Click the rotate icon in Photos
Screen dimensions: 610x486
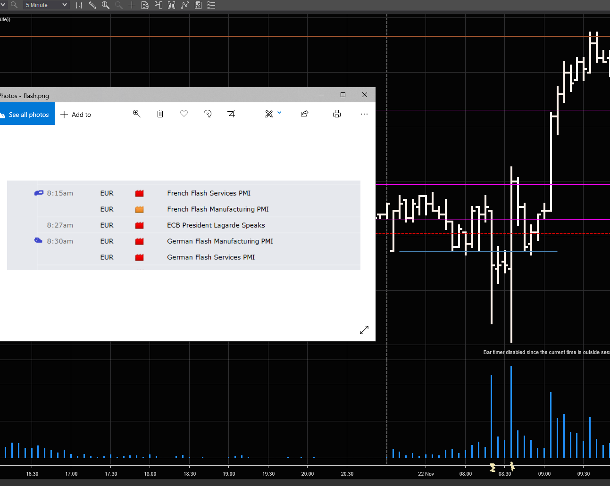[x=208, y=114]
